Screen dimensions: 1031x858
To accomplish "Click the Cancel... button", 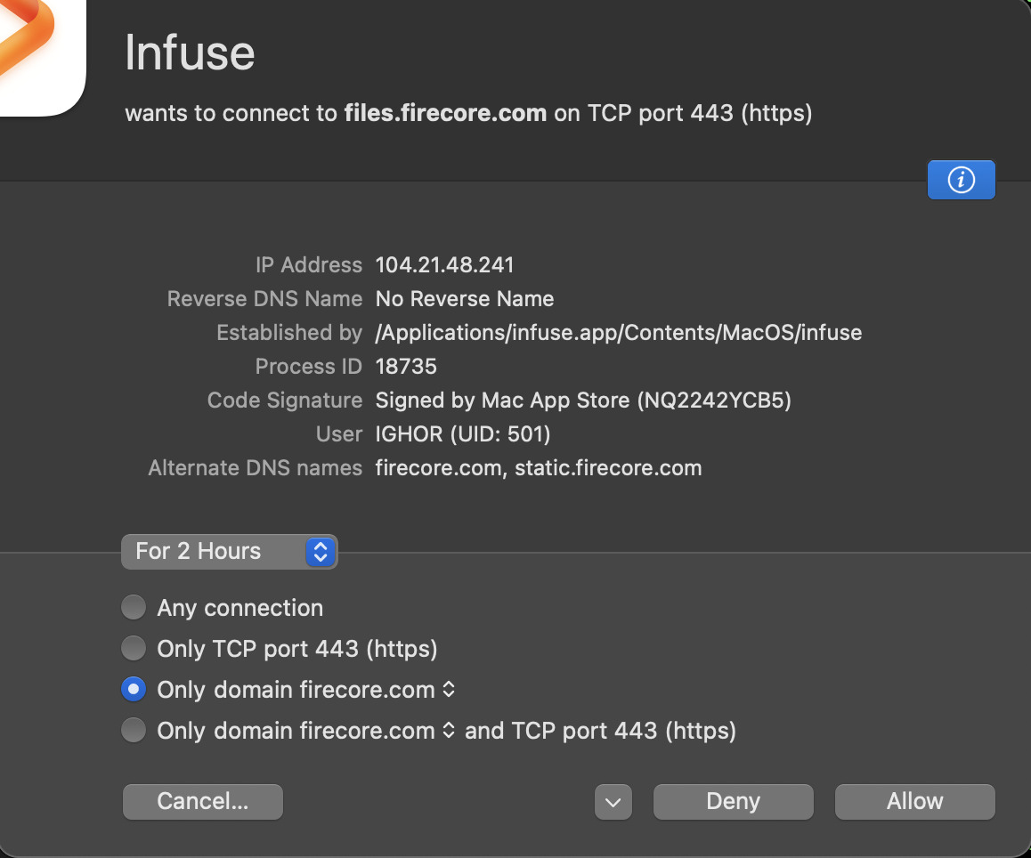I will point(202,802).
